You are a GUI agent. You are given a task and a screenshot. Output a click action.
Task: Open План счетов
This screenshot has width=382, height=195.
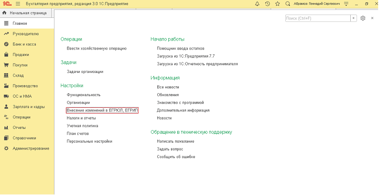click(78, 134)
